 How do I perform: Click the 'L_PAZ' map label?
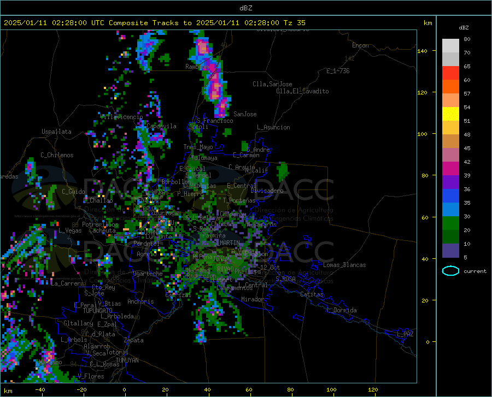pos(405,334)
